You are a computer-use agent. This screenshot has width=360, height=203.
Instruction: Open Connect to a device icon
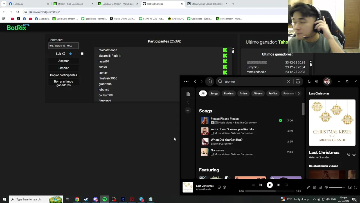(320, 187)
